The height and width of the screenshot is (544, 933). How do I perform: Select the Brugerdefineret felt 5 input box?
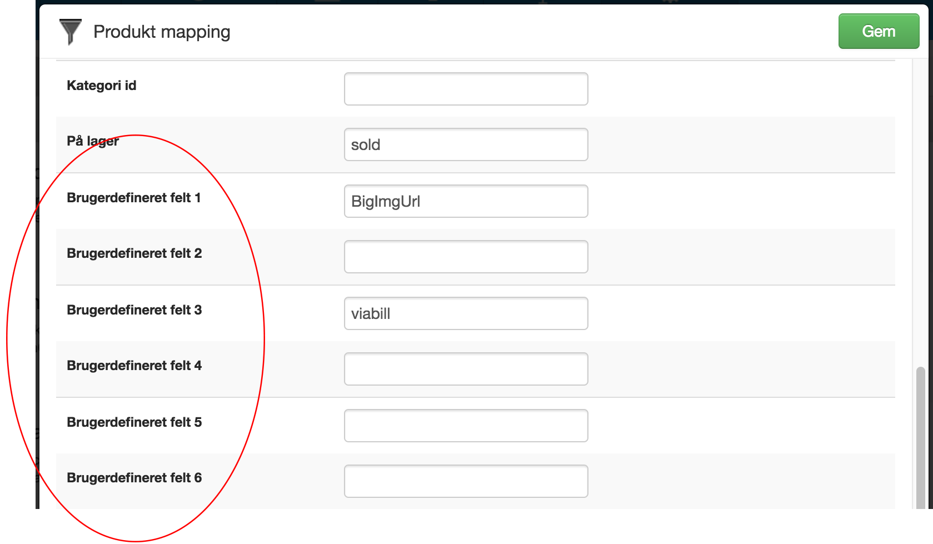click(x=466, y=426)
